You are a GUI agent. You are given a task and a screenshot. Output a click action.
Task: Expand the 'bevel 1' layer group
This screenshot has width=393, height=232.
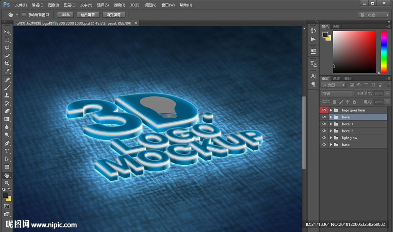point(331,124)
